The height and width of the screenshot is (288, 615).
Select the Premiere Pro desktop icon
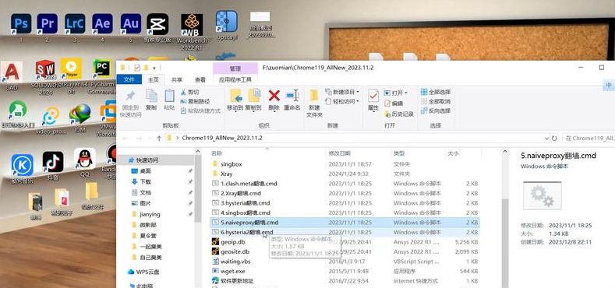[47, 23]
